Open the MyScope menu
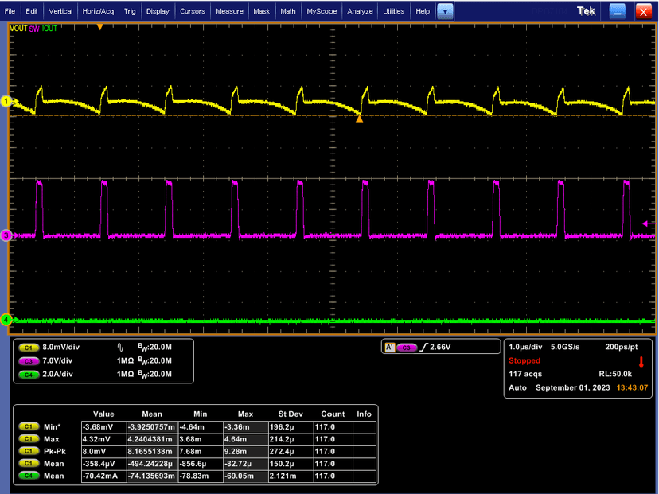Viewport: 659px width, 494px height. 321,12
